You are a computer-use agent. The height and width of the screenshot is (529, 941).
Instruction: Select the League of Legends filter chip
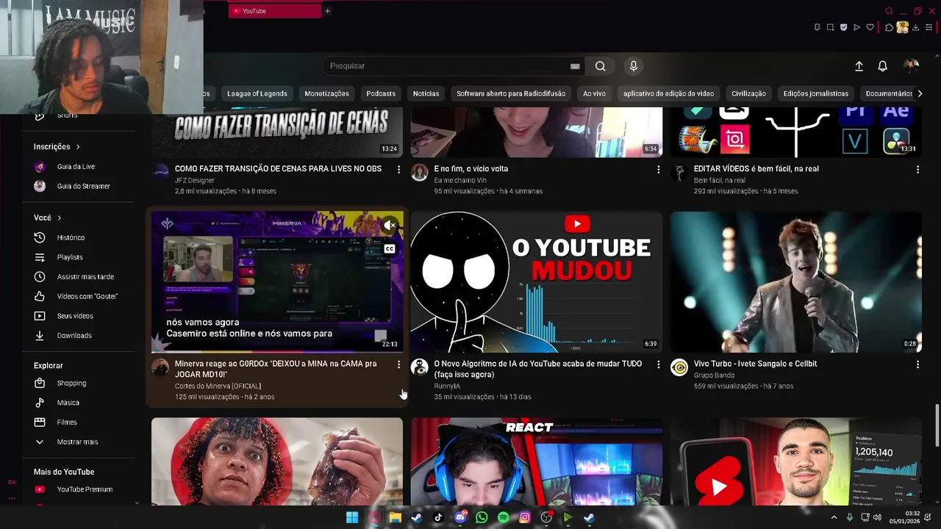pos(257,93)
